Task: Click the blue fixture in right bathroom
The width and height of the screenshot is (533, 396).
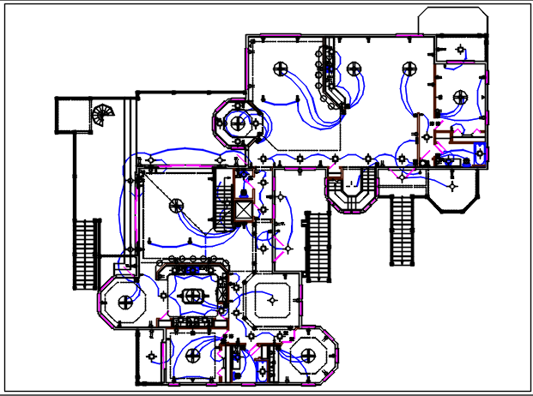Action: [479, 154]
